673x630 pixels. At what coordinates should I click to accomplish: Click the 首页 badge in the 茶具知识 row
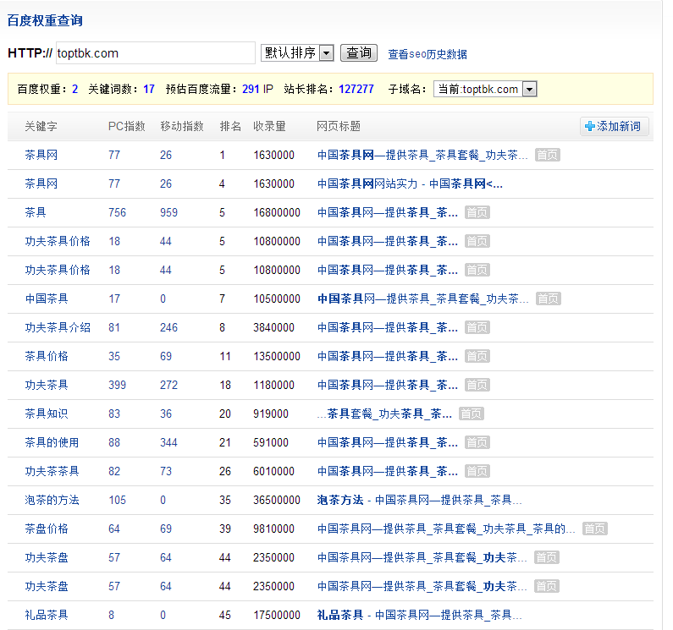pyautogui.click(x=472, y=414)
